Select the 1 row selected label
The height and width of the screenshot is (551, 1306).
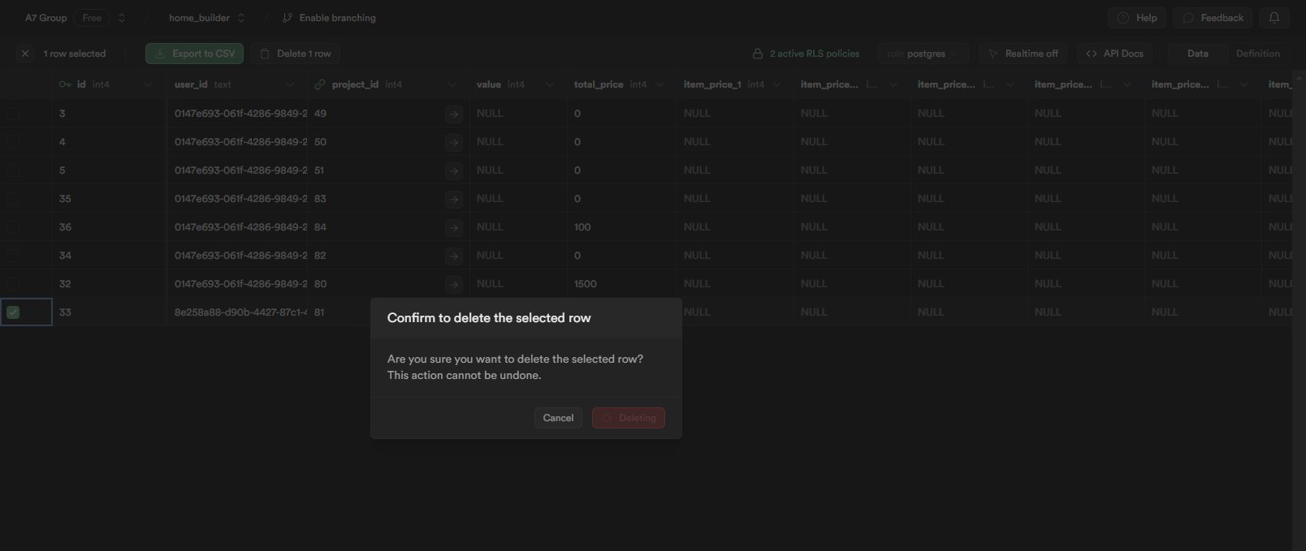click(75, 54)
